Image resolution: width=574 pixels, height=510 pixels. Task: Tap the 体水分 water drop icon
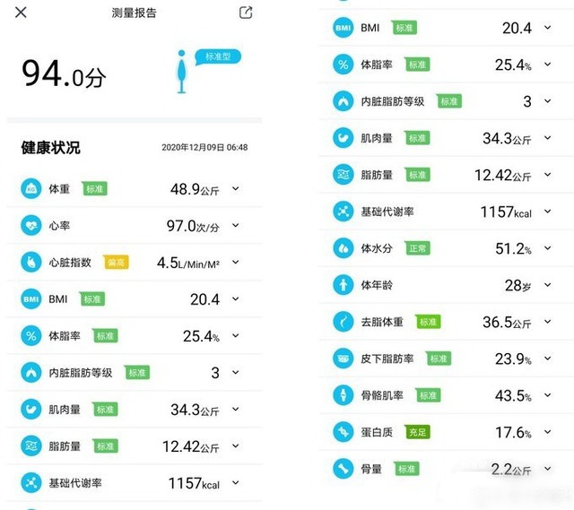click(x=343, y=248)
